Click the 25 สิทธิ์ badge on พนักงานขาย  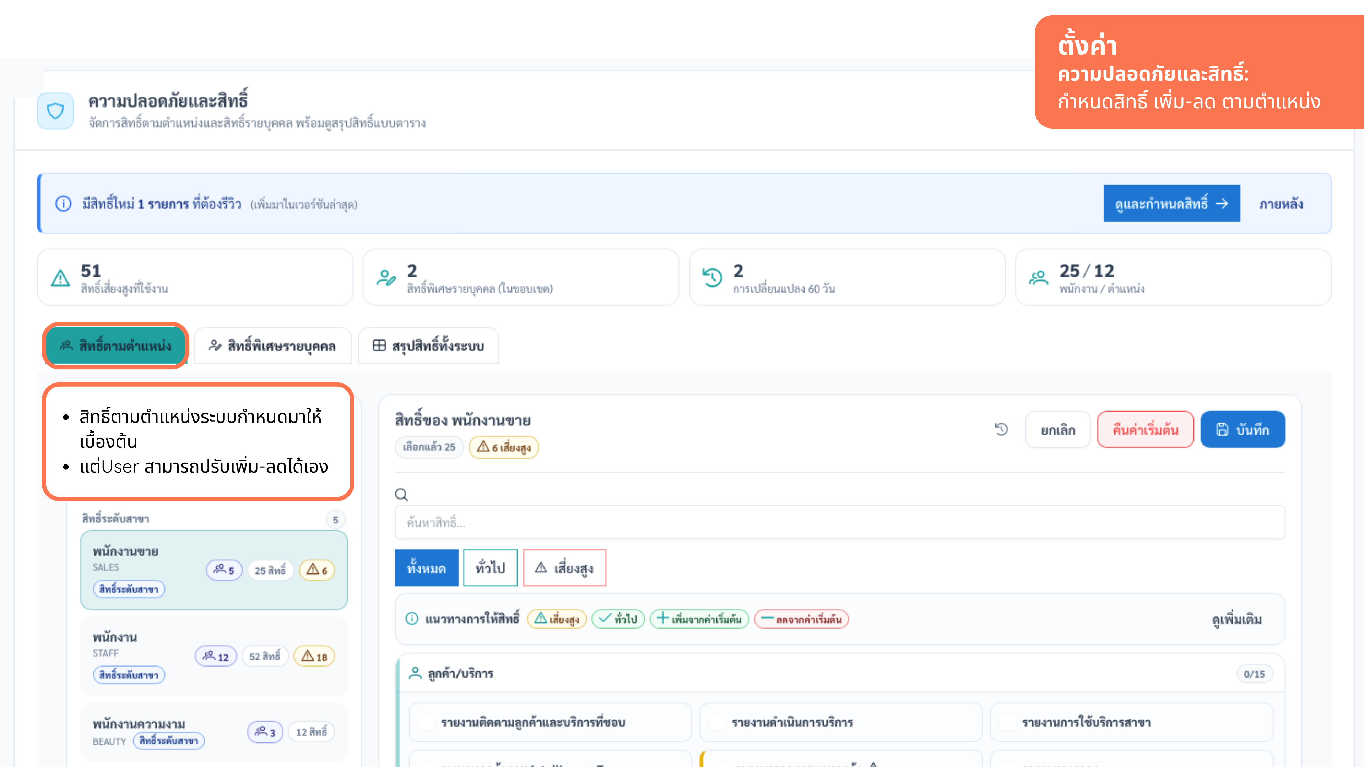(x=270, y=570)
